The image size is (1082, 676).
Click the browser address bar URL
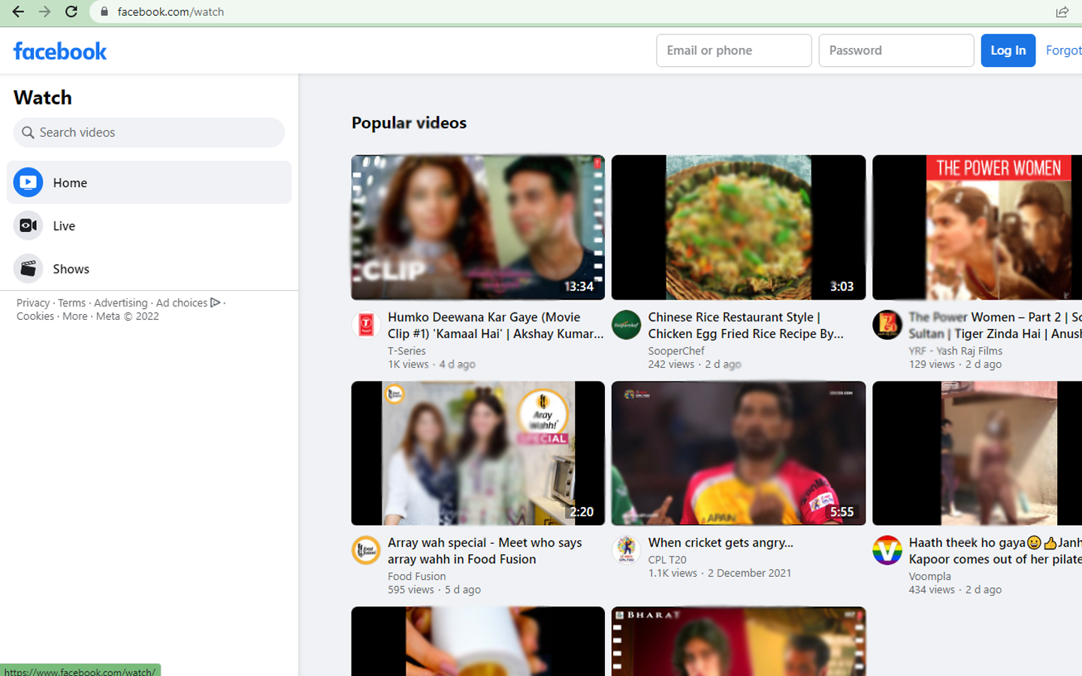(171, 11)
